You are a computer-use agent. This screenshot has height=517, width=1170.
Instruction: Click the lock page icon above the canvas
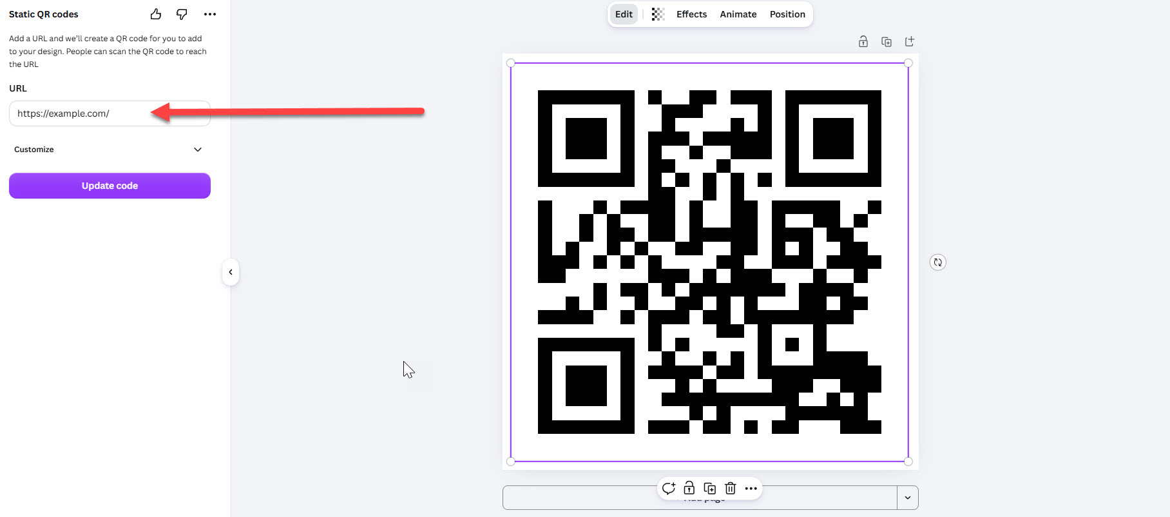coord(863,42)
